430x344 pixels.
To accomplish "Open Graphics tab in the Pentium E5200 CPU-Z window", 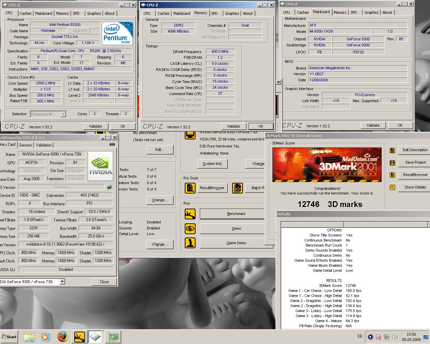I will point(94,13).
